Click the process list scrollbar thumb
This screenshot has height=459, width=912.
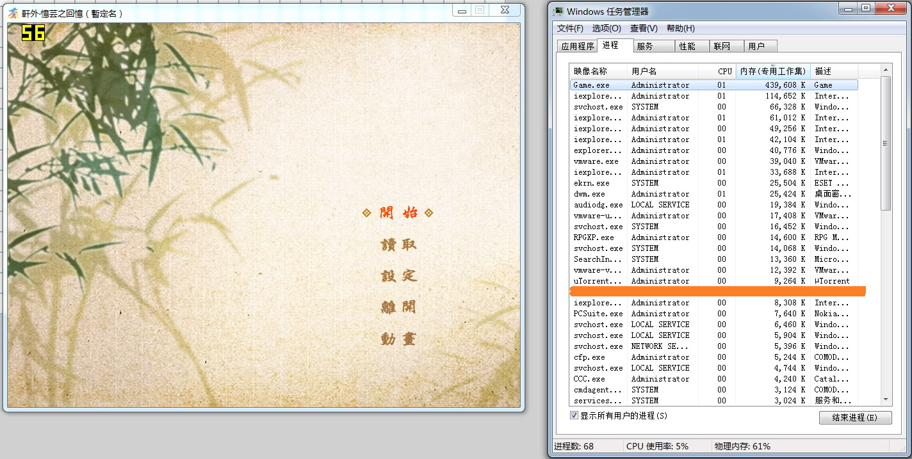886,143
